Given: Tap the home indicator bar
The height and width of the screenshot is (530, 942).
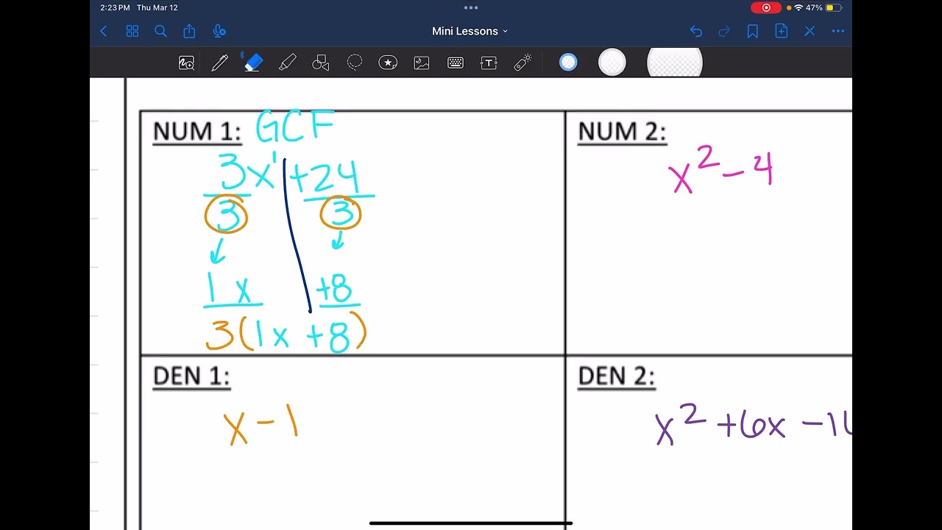Looking at the screenshot, I should (x=471, y=523).
